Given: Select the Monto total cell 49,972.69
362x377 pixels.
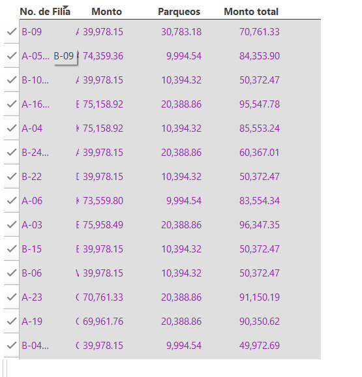Looking at the screenshot, I should click(x=260, y=346).
